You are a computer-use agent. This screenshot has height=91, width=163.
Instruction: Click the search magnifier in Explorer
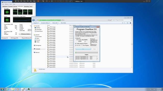pos(131,20)
